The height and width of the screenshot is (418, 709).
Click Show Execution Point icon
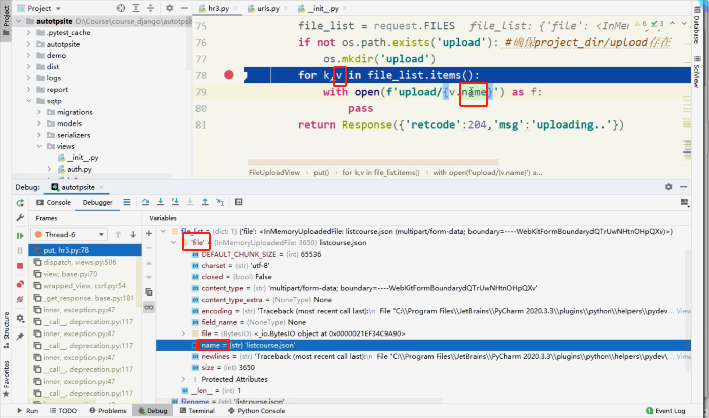127,202
